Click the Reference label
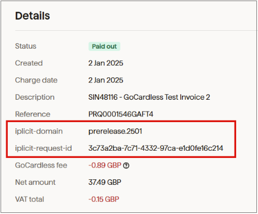258x214 pixels. pyautogui.click(x=32, y=114)
